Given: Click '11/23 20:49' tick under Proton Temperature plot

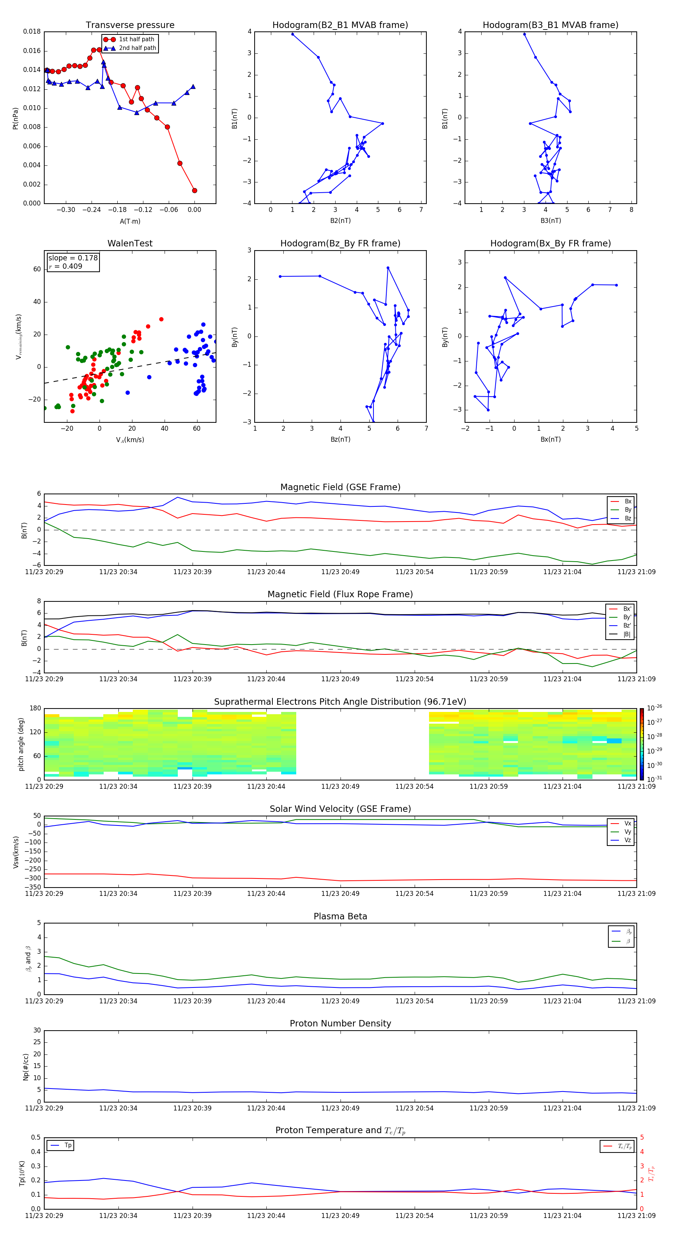Looking at the screenshot, I should pyautogui.click(x=340, y=1216).
